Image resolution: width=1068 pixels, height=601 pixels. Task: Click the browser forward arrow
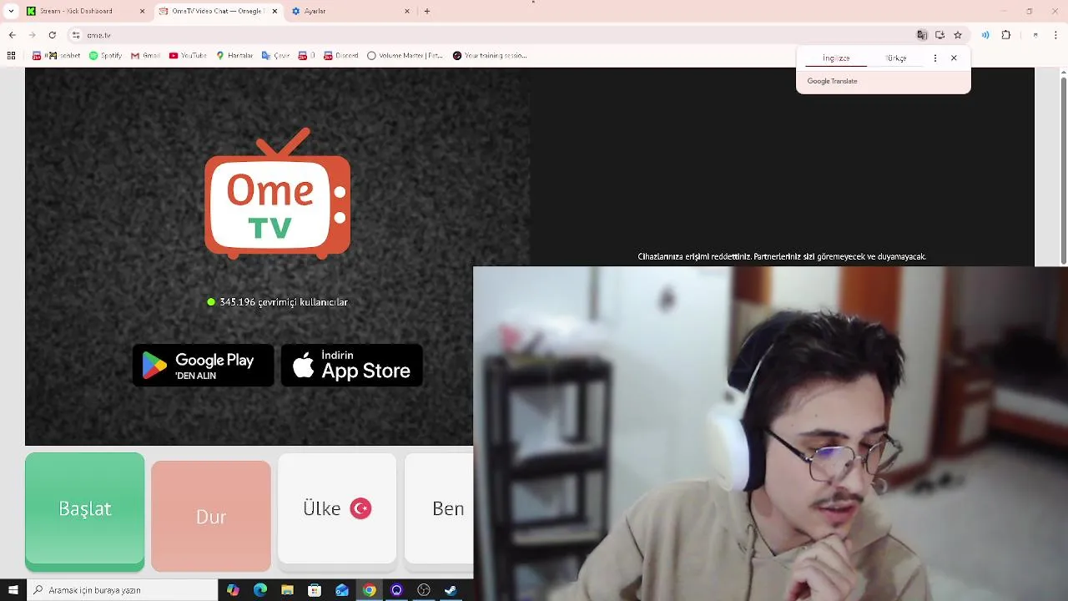(32, 35)
